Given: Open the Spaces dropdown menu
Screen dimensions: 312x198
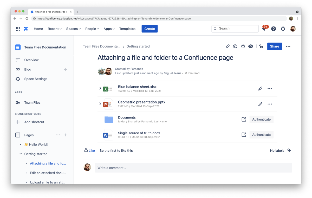Looking at the screenshot, I should [73, 29].
